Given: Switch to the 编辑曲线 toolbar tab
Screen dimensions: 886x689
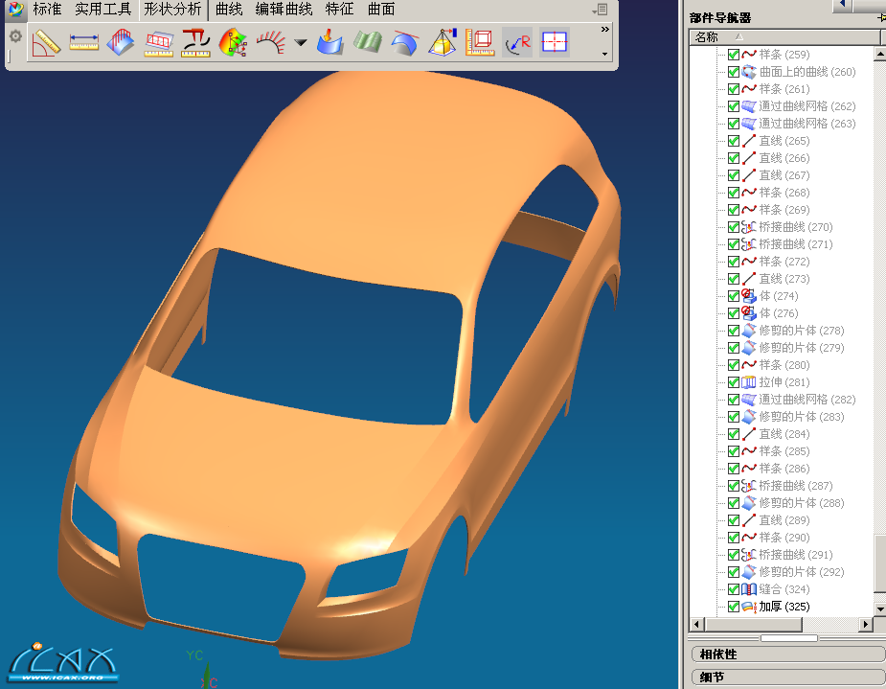Looking at the screenshot, I should pyautogui.click(x=284, y=10).
